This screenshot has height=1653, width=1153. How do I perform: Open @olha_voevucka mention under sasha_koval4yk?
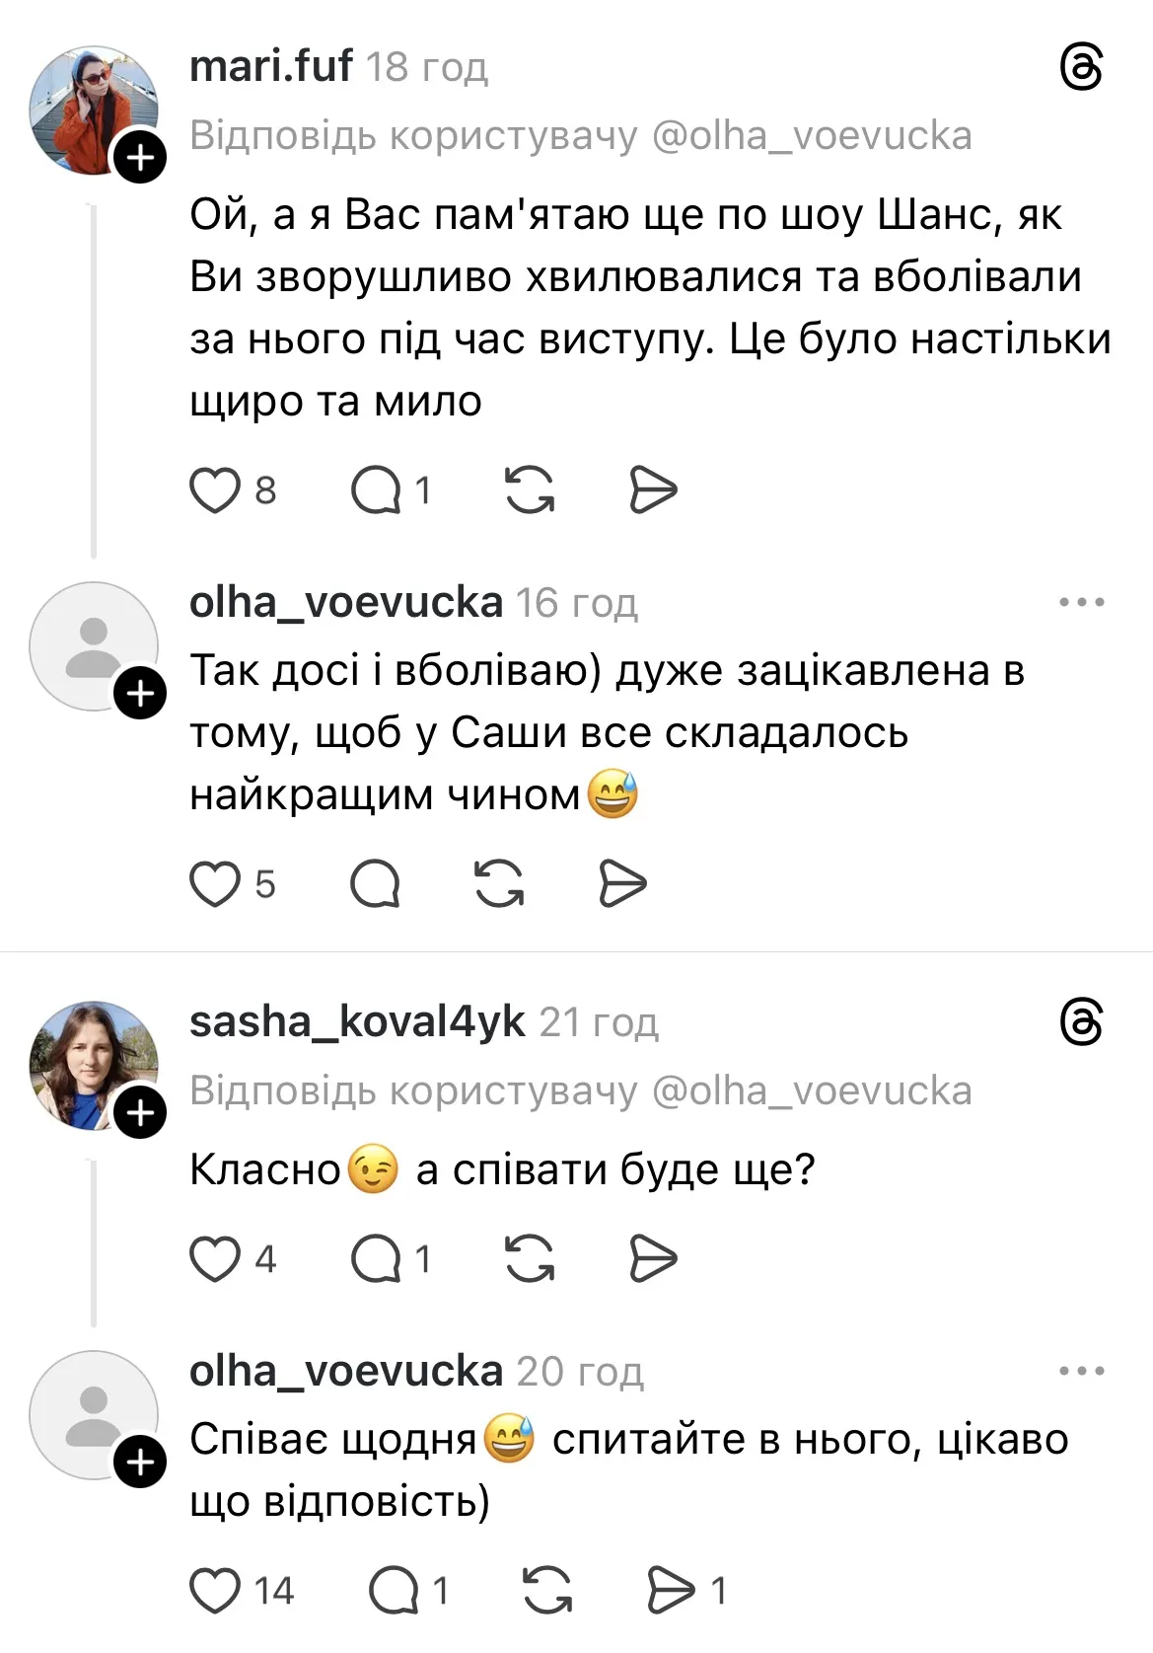(812, 1090)
